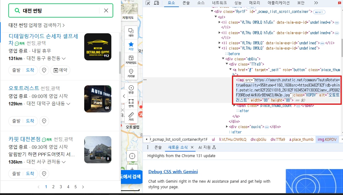Go to results page 3
This screenshot has height=195, width=343.
tap(61, 187)
